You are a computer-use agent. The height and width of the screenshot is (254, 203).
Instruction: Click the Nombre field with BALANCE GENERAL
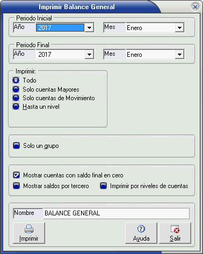click(116, 213)
